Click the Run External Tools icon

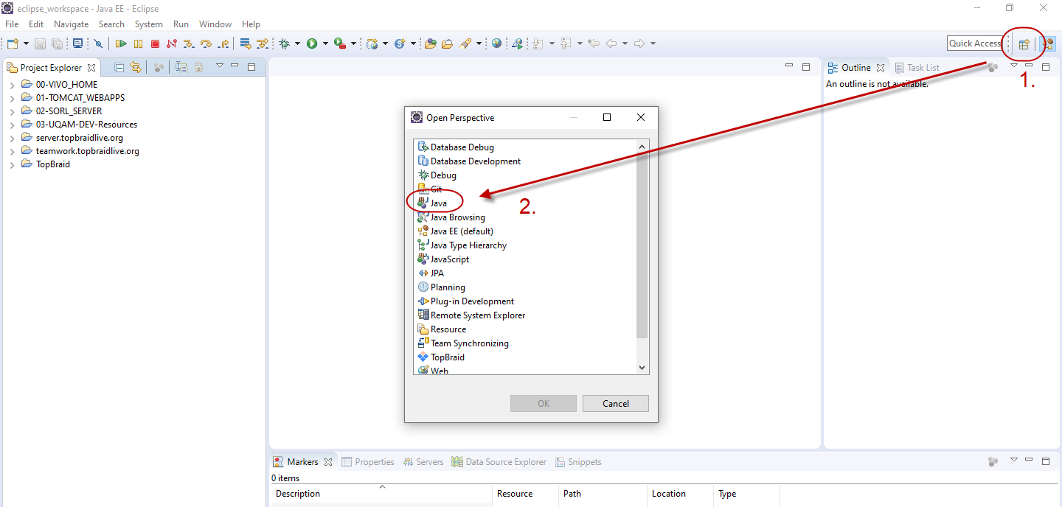pyautogui.click(x=340, y=43)
